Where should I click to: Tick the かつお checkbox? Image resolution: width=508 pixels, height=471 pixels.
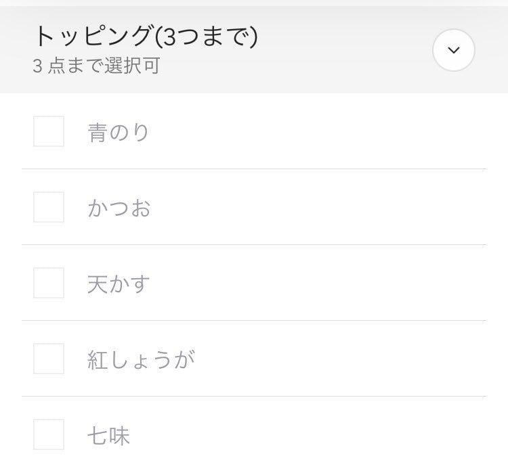tap(49, 207)
